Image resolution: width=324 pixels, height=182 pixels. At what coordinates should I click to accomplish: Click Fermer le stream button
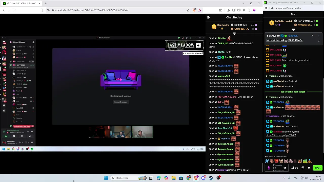pos(121,102)
